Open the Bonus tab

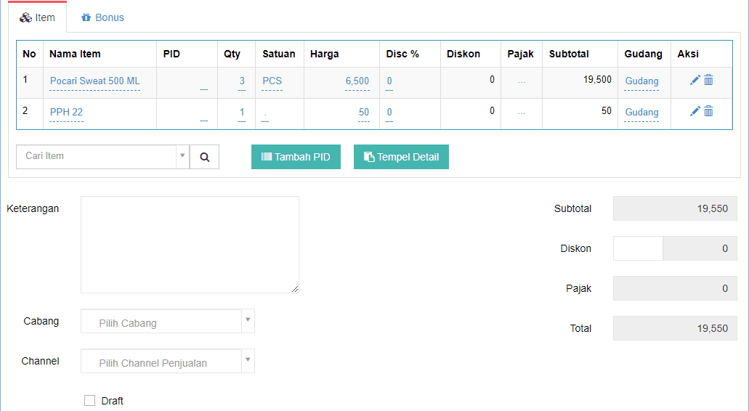tap(102, 17)
